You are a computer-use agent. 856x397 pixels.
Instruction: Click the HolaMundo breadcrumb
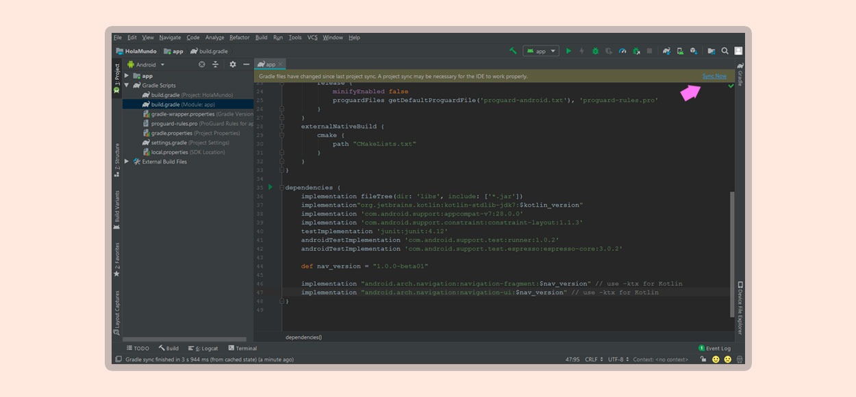coord(136,51)
